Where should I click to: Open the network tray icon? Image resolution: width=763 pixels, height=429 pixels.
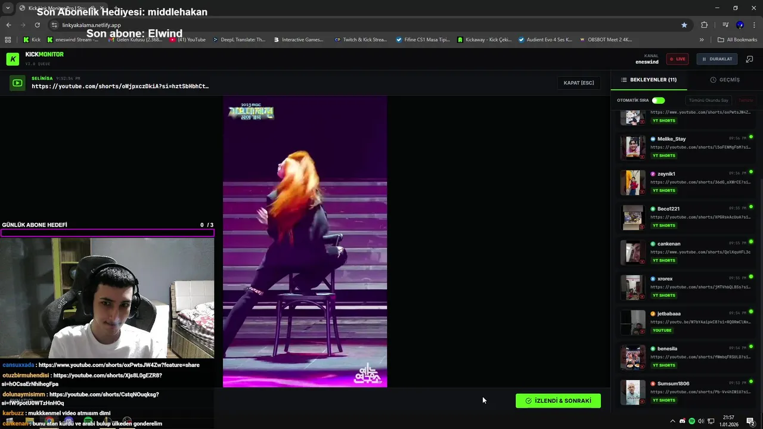(x=711, y=421)
